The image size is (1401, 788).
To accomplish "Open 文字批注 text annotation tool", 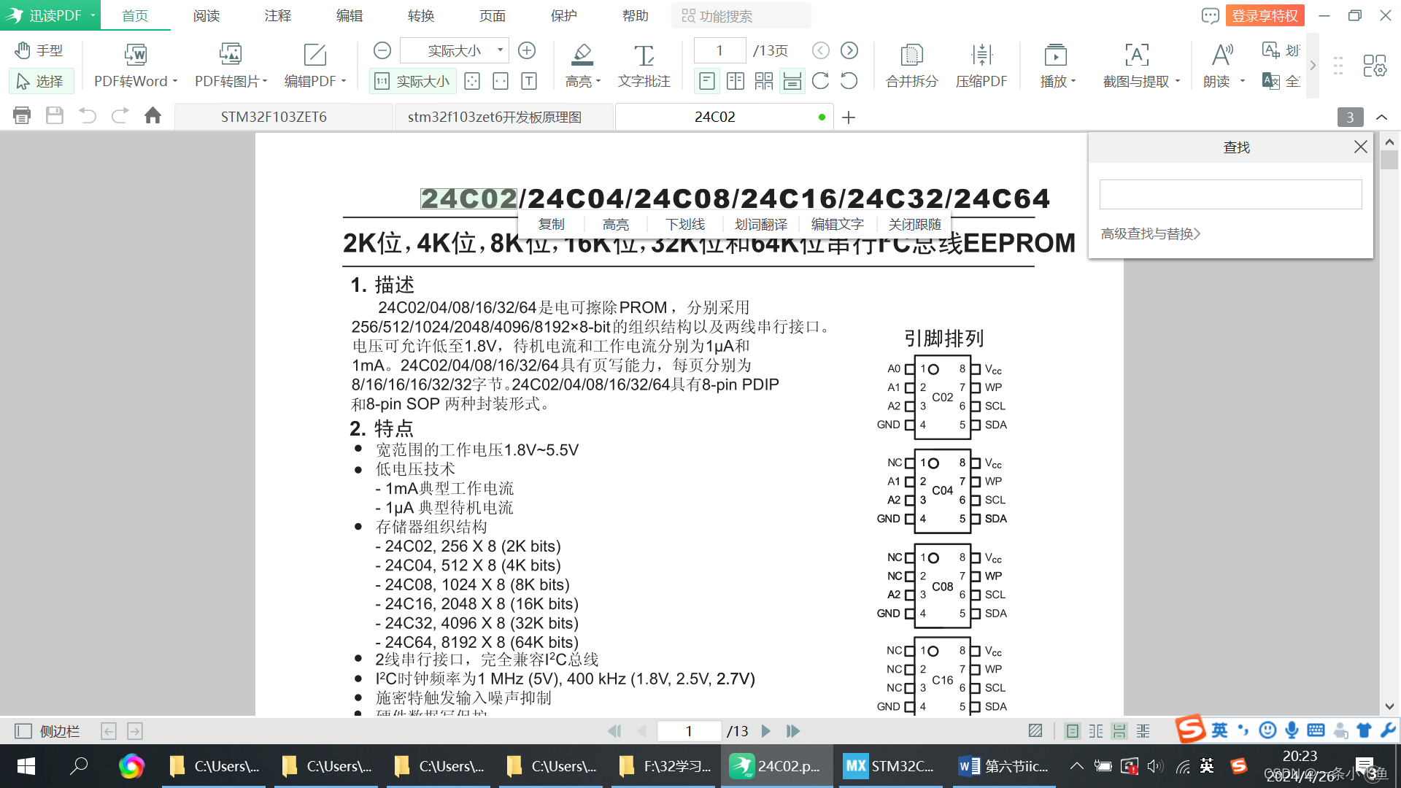I will 644,64.
